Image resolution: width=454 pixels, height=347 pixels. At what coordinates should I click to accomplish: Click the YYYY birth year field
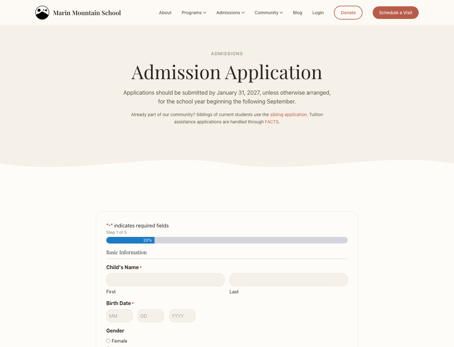point(182,316)
